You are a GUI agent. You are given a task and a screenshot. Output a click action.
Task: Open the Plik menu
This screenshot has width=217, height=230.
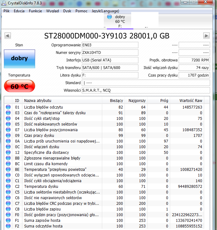pos(7,11)
